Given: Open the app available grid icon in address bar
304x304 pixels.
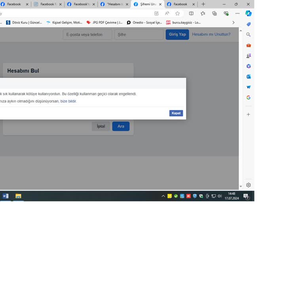Looking at the screenshot, I should [x=156, y=13].
